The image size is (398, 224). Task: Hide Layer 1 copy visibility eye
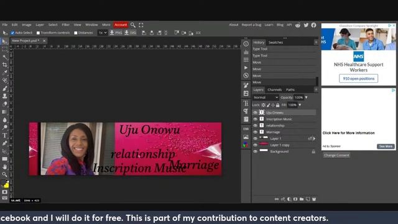click(x=256, y=145)
